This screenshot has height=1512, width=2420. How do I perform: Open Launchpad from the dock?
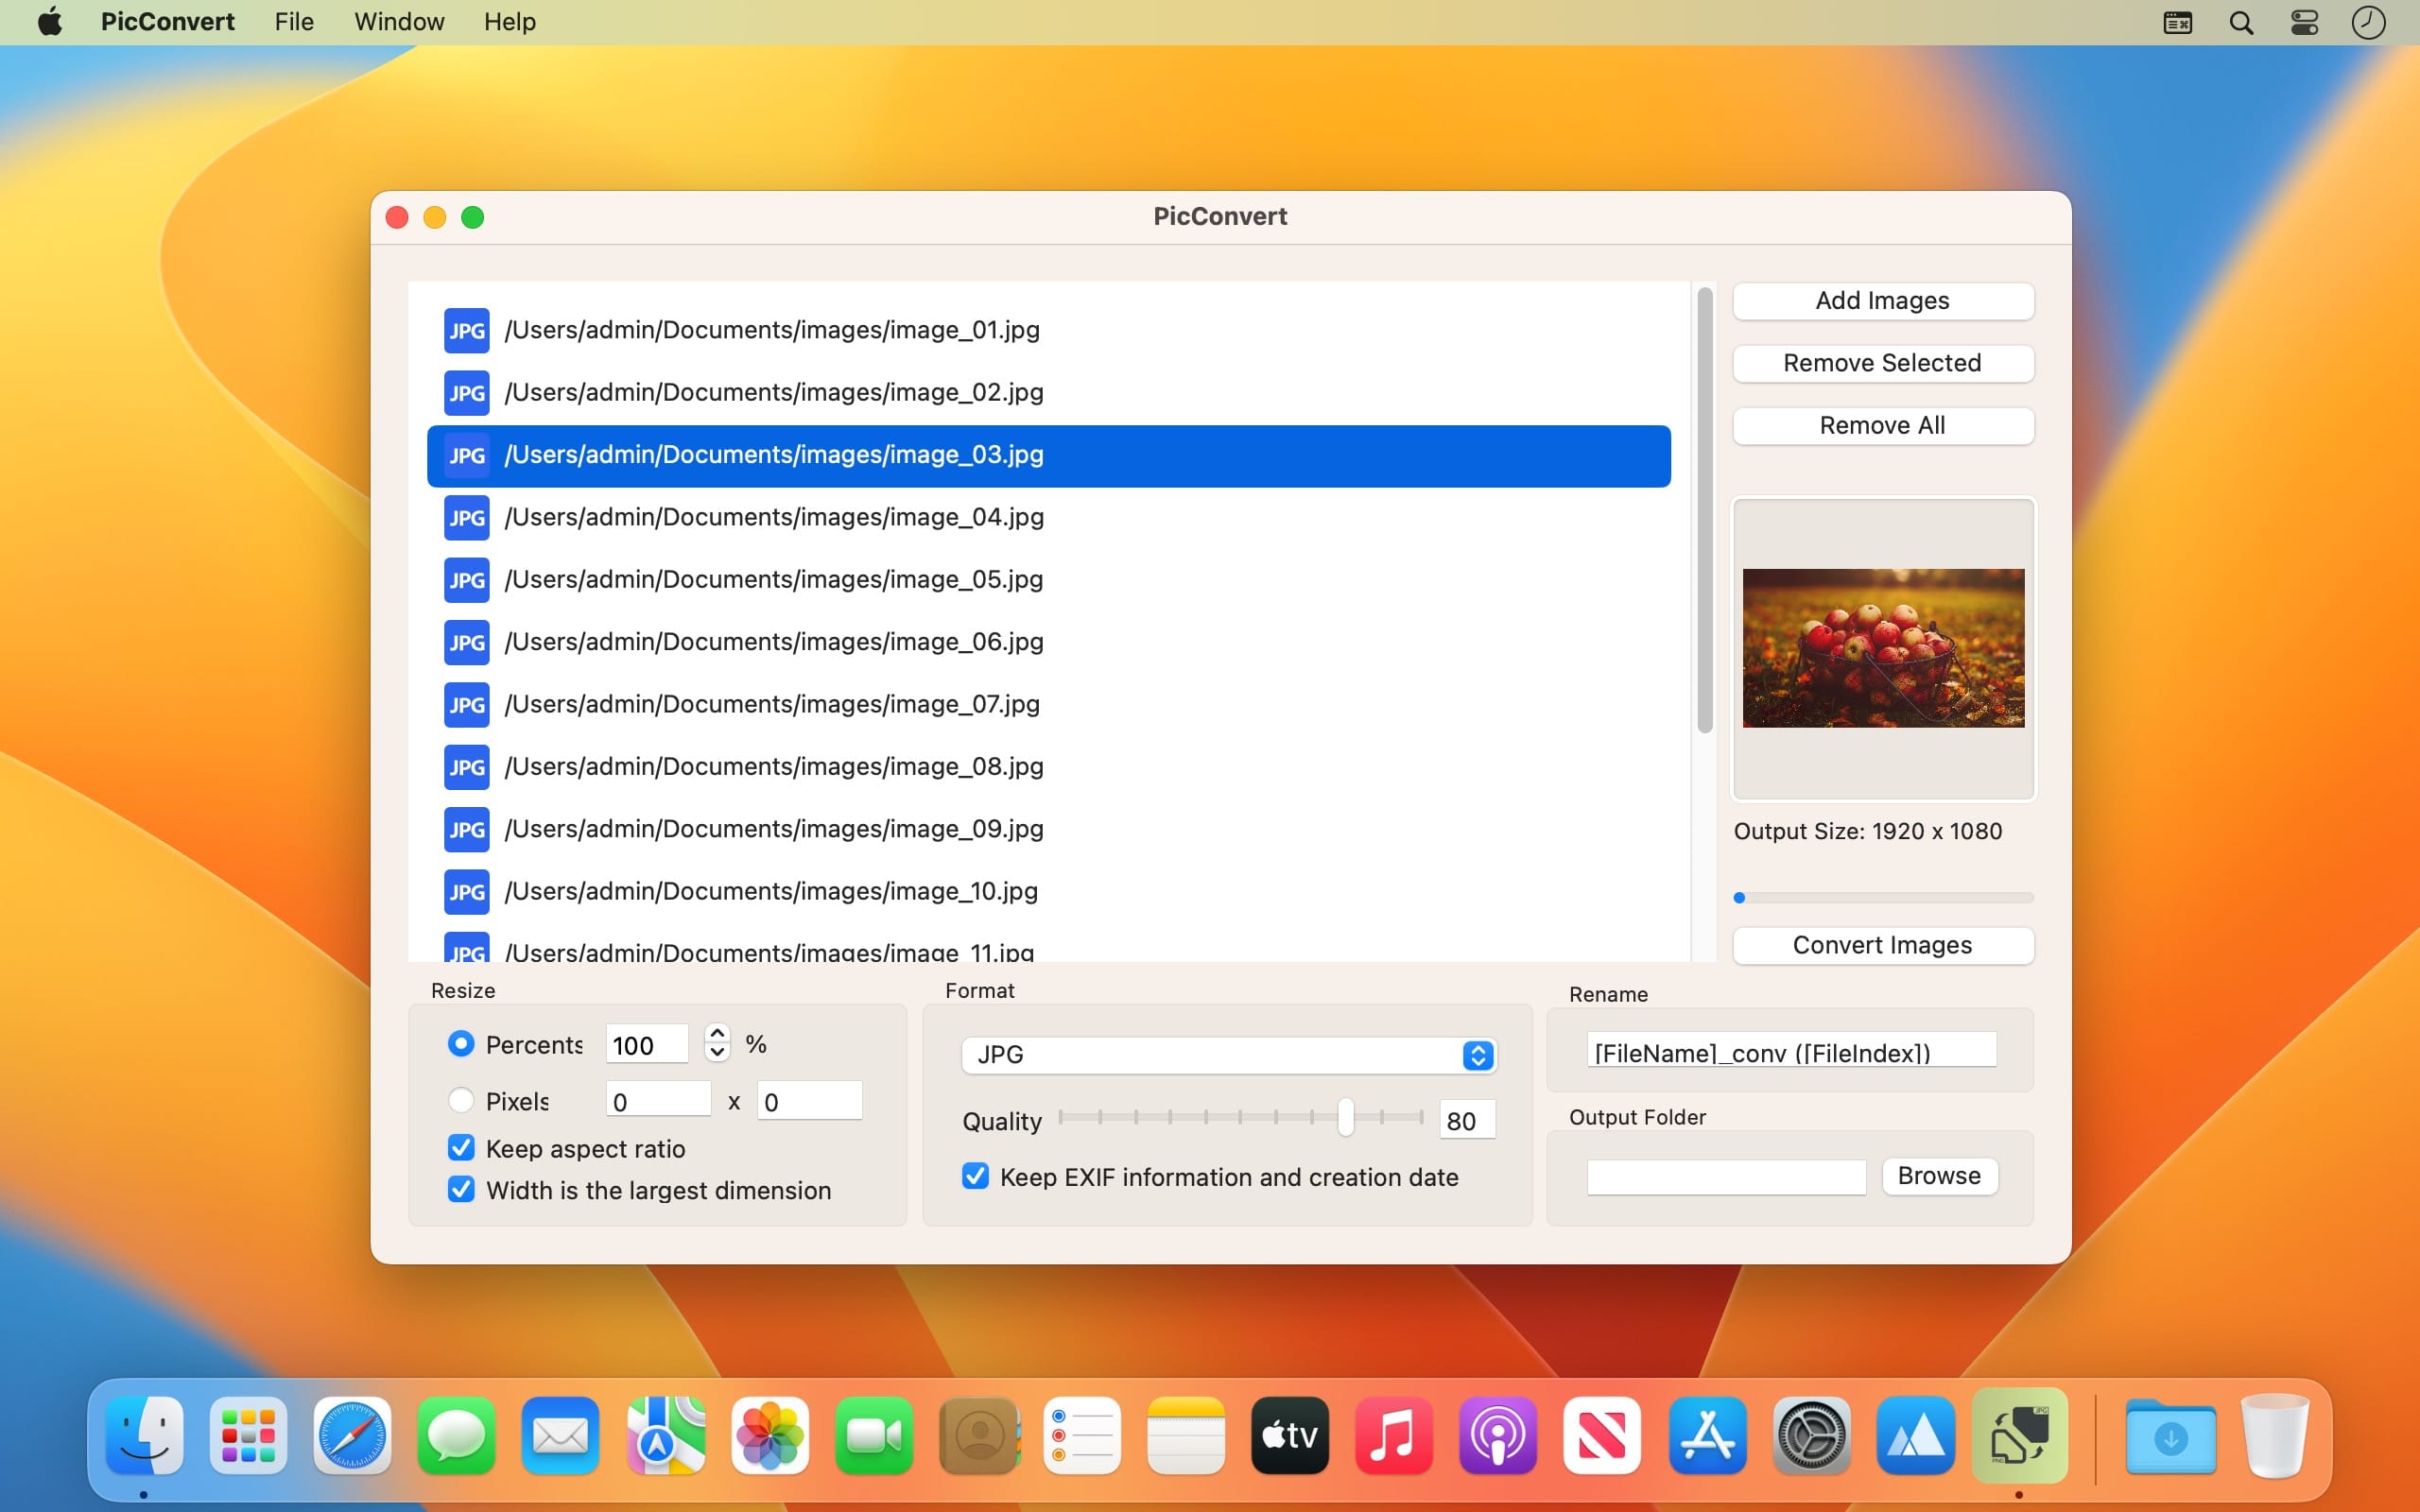tap(249, 1436)
